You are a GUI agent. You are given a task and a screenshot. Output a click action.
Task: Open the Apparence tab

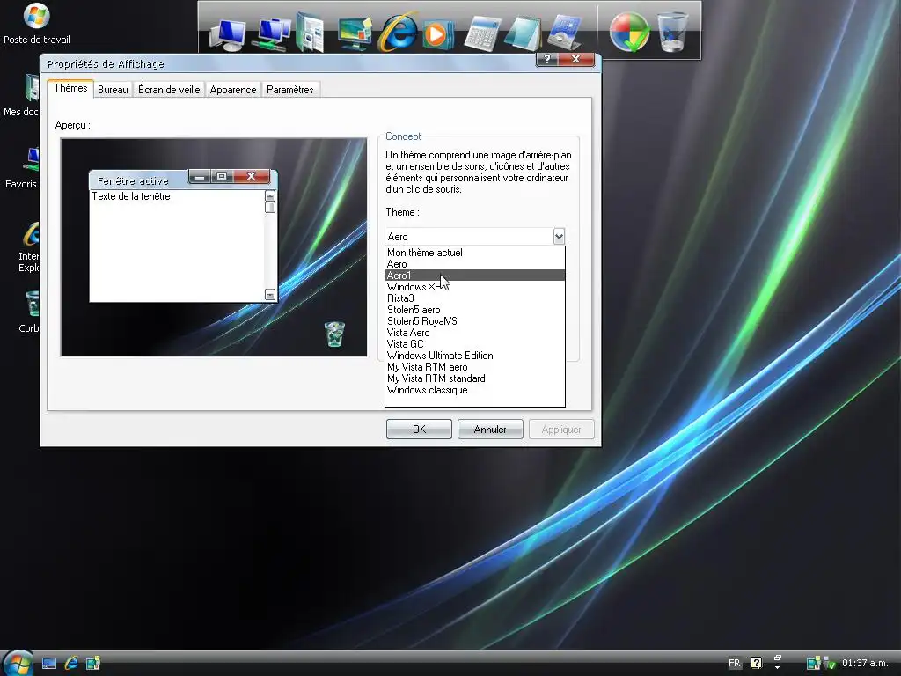[x=232, y=90]
